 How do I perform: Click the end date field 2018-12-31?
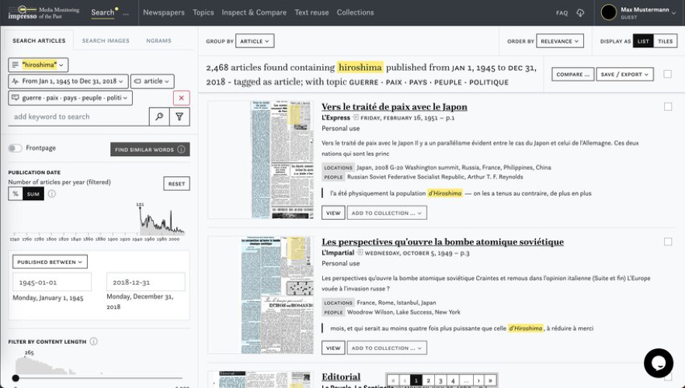pyautogui.click(x=146, y=282)
